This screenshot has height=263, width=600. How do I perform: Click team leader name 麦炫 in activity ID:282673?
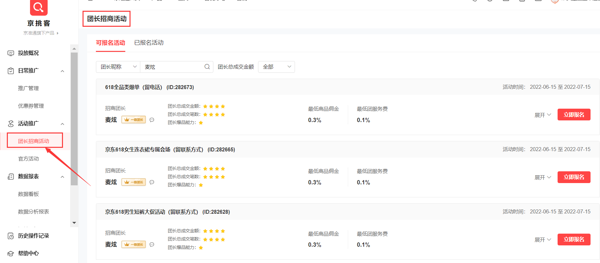coord(111,120)
